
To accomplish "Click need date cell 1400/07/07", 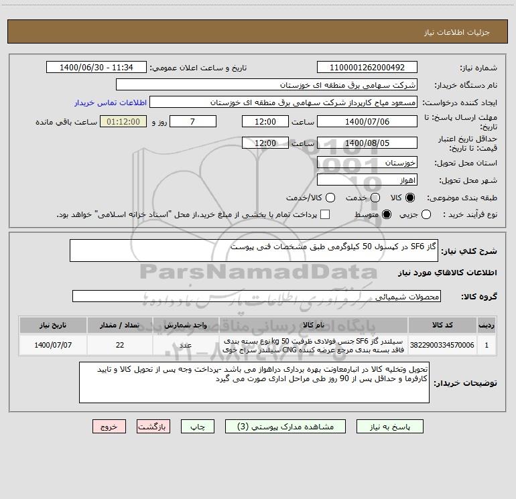I will click(53, 345).
